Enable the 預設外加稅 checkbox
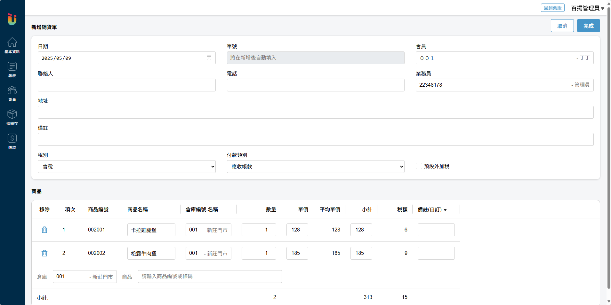Image resolution: width=611 pixels, height=305 pixels. coord(419,166)
